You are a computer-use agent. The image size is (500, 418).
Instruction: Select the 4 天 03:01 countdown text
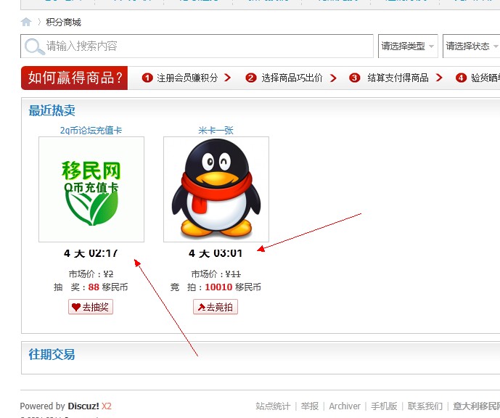pyautogui.click(x=216, y=253)
